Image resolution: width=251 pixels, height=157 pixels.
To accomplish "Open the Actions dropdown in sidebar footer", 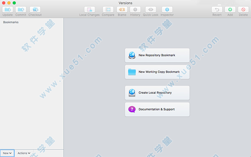I will point(24,153).
